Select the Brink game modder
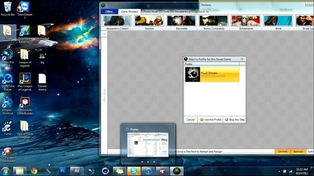Viewport: 314px width, 176px height. point(278,22)
